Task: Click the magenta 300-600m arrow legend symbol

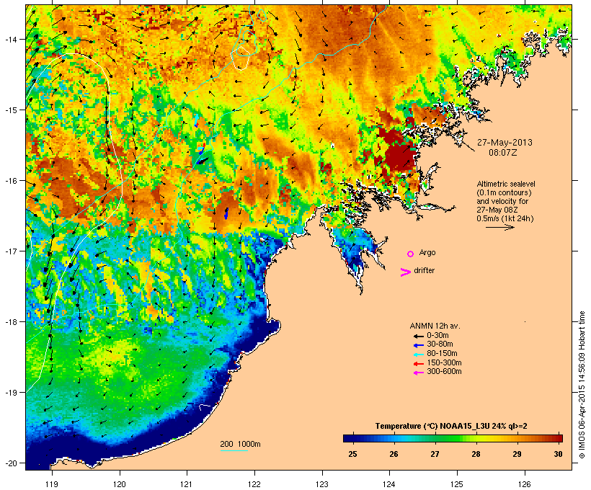Action: (x=419, y=373)
